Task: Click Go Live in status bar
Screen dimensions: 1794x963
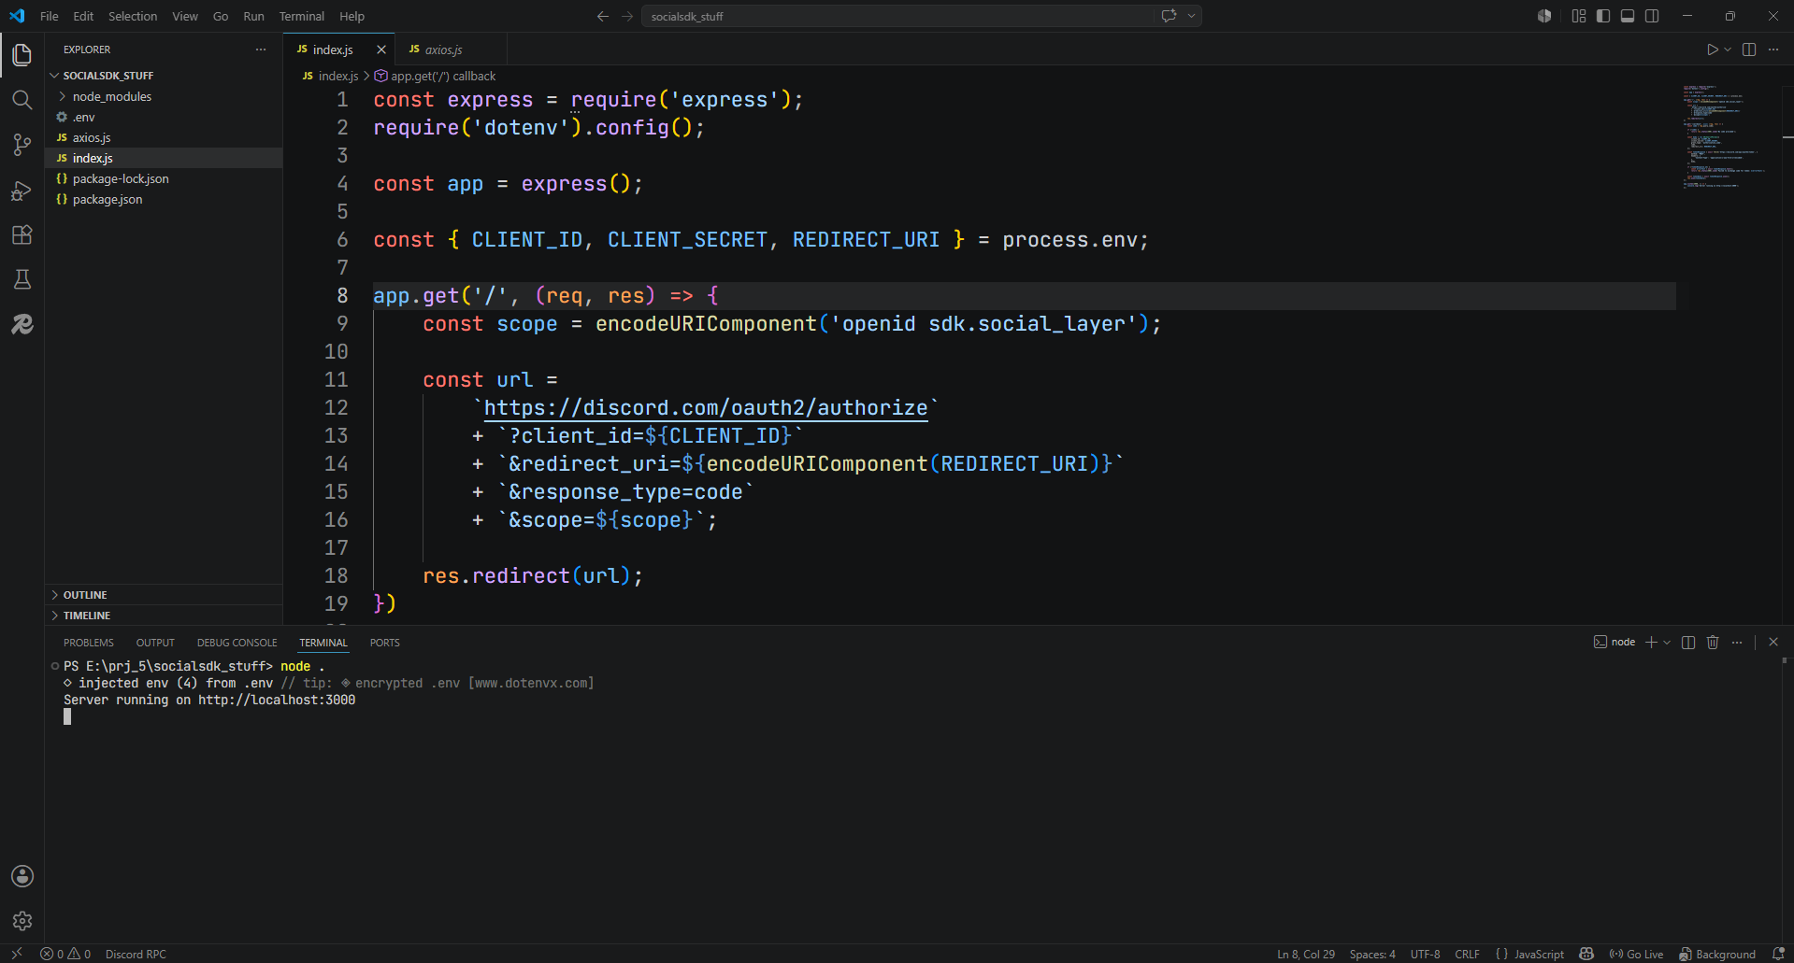Action: coord(1636,954)
